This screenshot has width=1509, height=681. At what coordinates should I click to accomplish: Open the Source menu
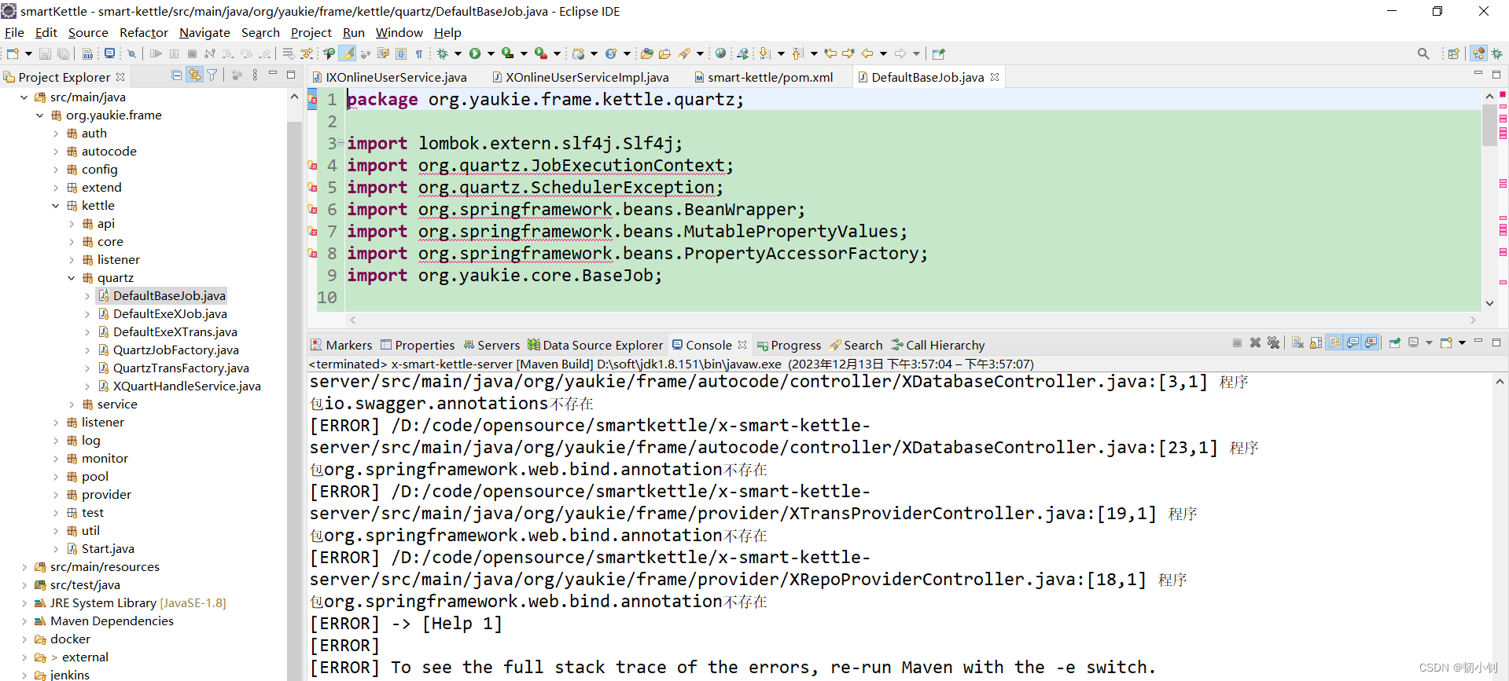tap(88, 32)
